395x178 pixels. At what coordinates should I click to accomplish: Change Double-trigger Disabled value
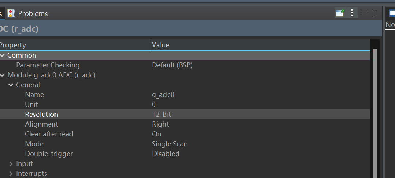click(x=166, y=154)
